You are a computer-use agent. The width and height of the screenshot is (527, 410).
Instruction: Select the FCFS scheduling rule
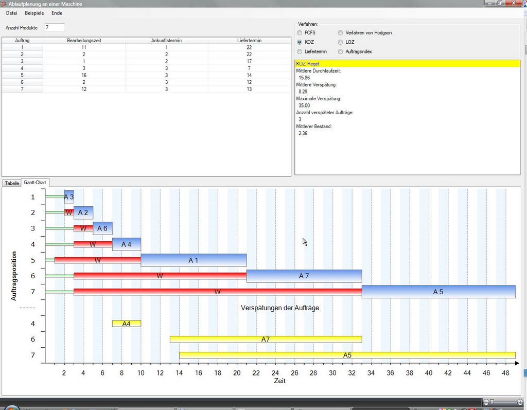pyautogui.click(x=300, y=33)
